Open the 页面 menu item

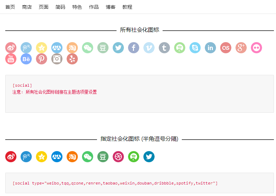(44, 7)
